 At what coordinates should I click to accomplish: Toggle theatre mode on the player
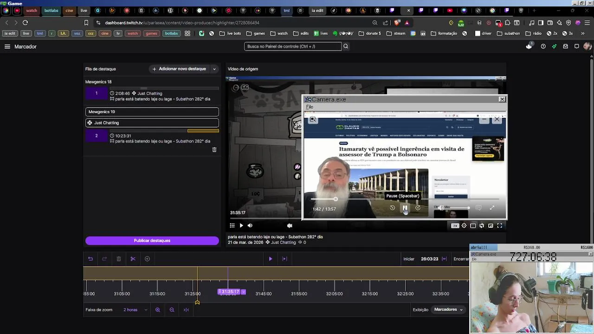473,225
